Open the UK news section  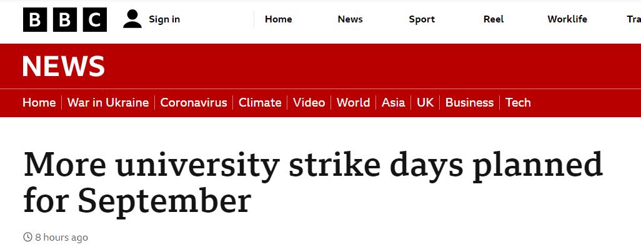(425, 103)
